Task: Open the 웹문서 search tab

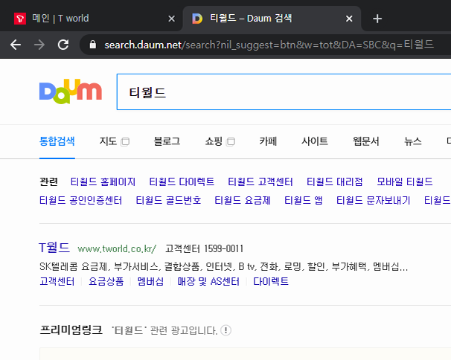Action: 366,141
